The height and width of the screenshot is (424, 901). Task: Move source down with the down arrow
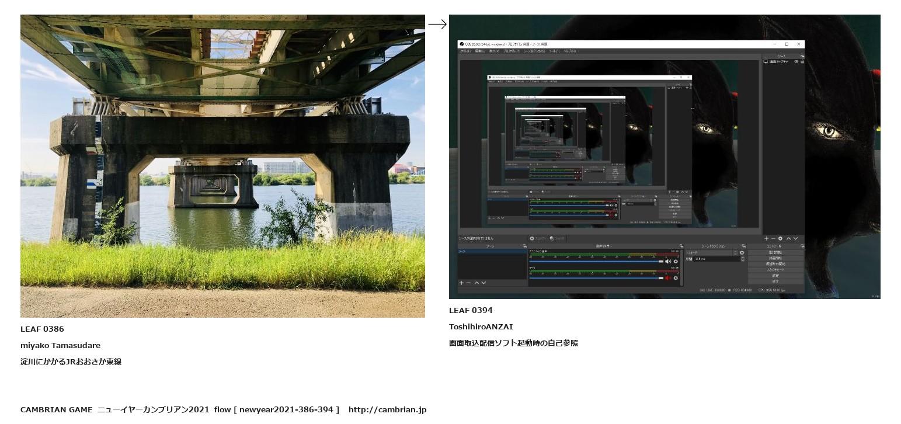tap(795, 238)
